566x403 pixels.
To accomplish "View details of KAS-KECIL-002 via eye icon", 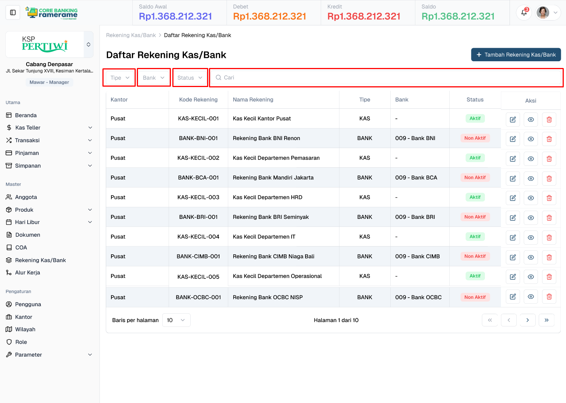I will [x=530, y=159].
